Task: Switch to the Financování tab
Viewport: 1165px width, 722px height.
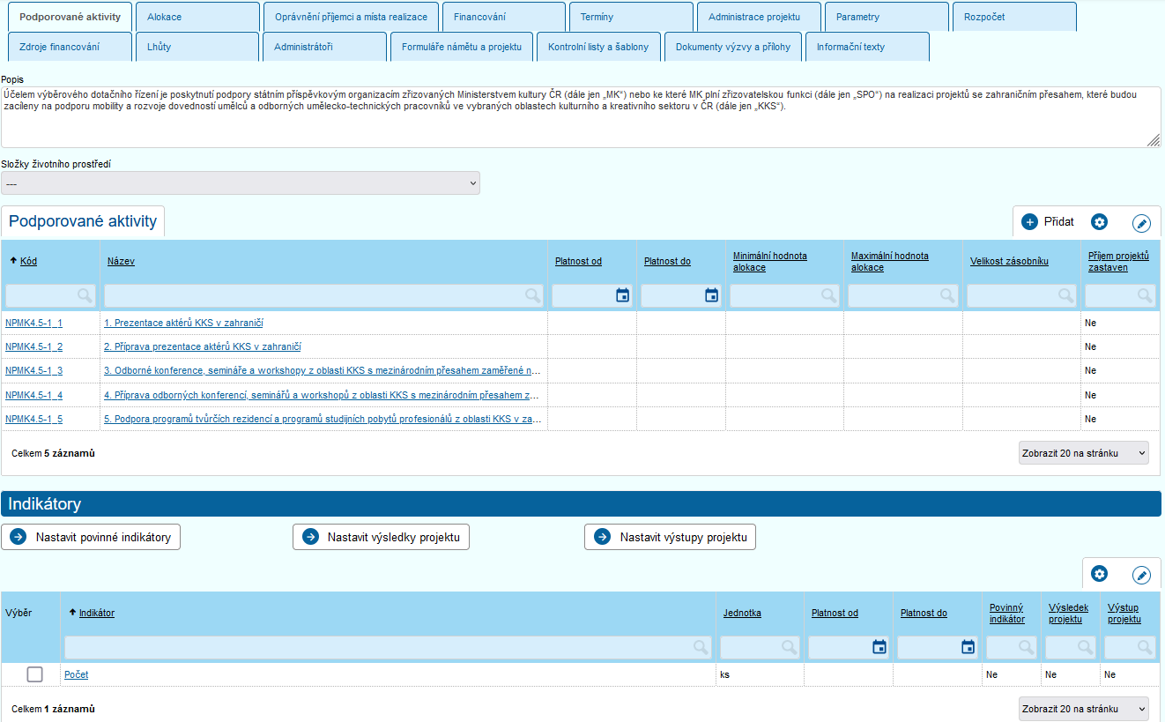Action: point(503,17)
